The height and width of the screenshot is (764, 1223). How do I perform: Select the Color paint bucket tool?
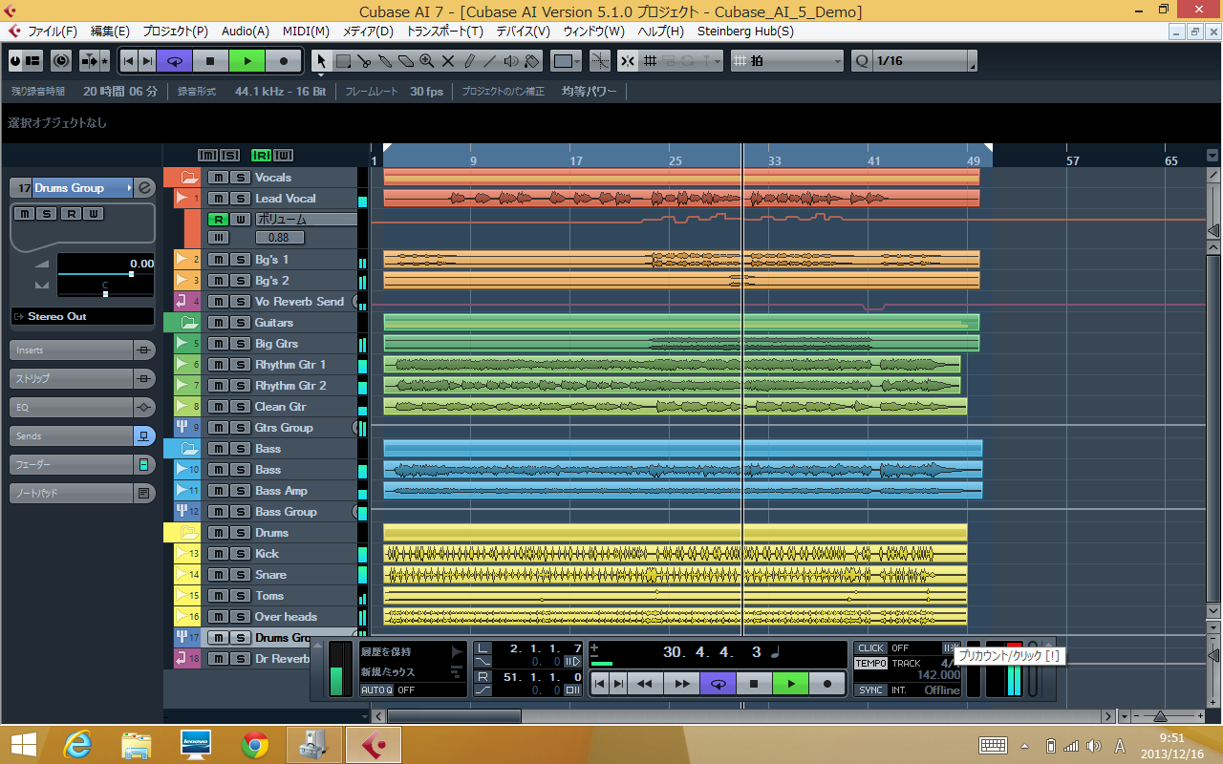point(532,61)
